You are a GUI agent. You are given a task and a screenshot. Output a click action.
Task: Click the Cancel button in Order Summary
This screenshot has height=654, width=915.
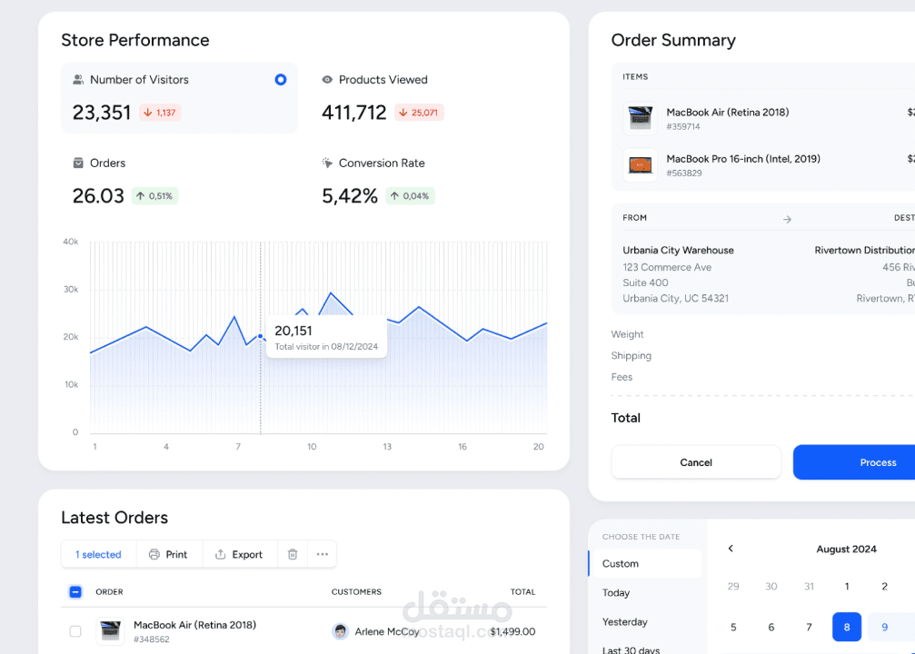(695, 462)
